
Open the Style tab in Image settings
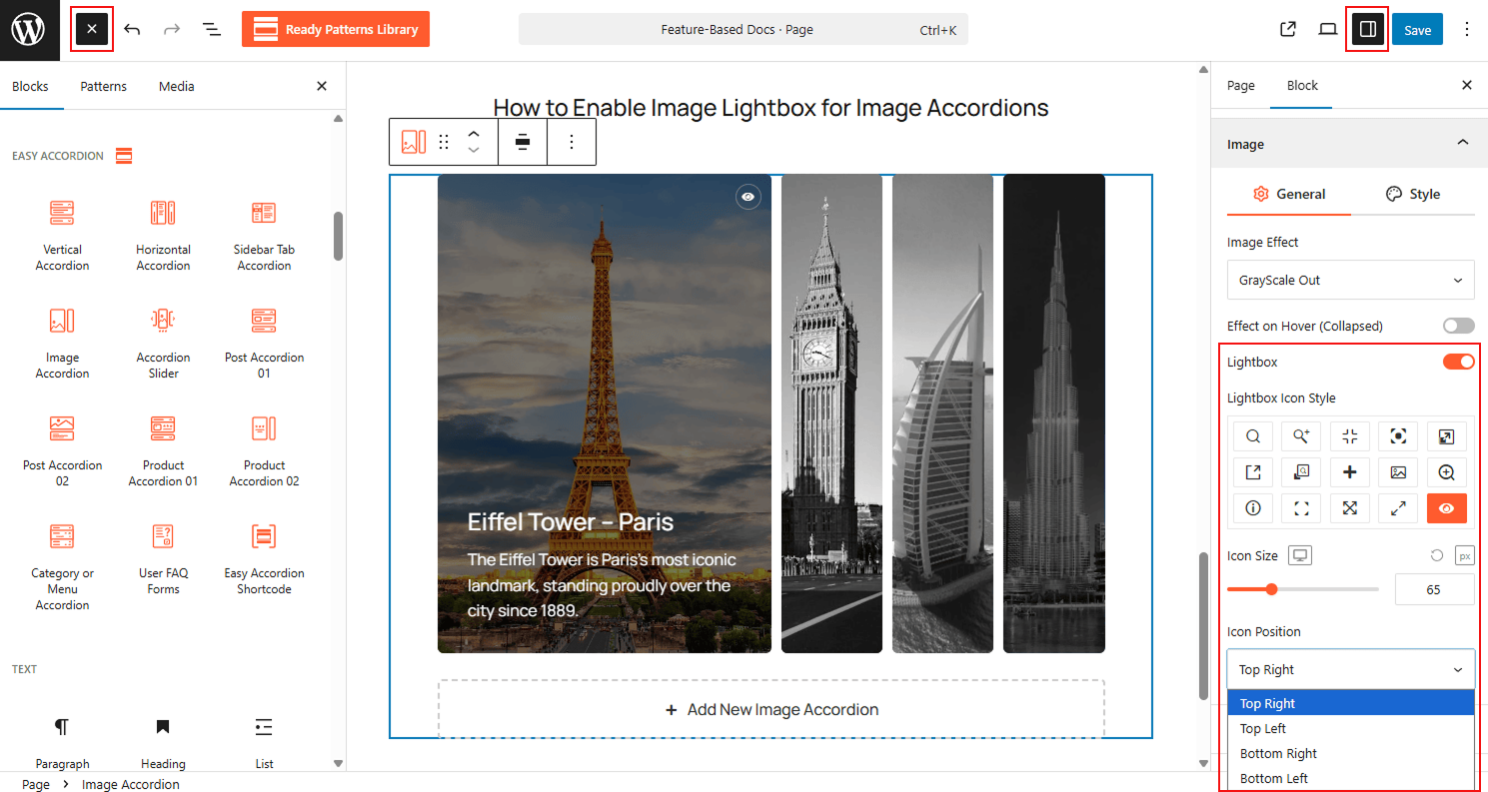pos(1413,194)
